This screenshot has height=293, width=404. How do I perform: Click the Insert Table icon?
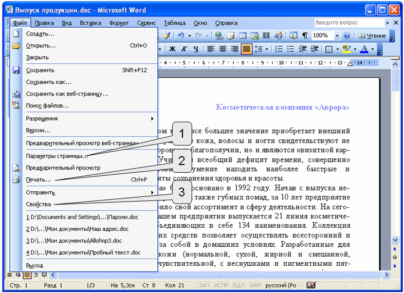pyautogui.click(x=243, y=35)
